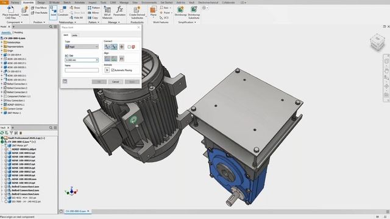Switch to the Design ribbon tab

click(x=41, y=2)
